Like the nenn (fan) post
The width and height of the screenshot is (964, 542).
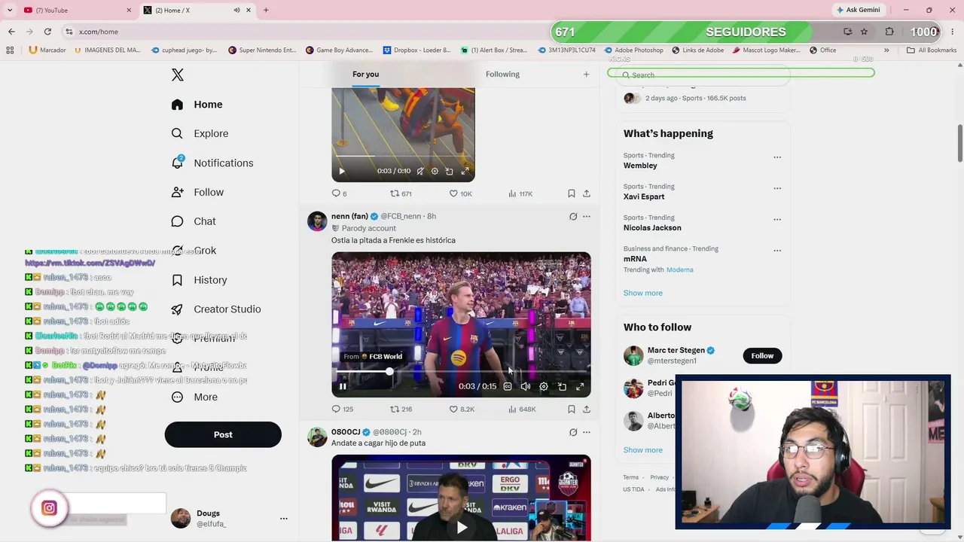tap(462, 410)
